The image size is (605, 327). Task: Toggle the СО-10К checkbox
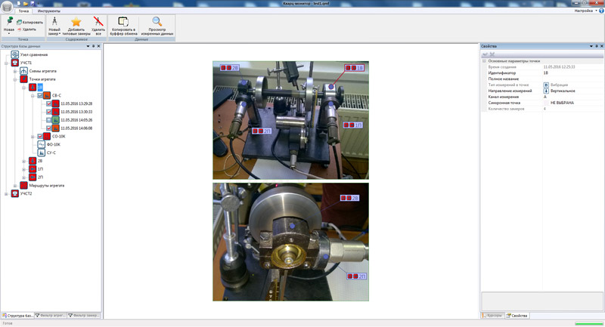[40, 137]
